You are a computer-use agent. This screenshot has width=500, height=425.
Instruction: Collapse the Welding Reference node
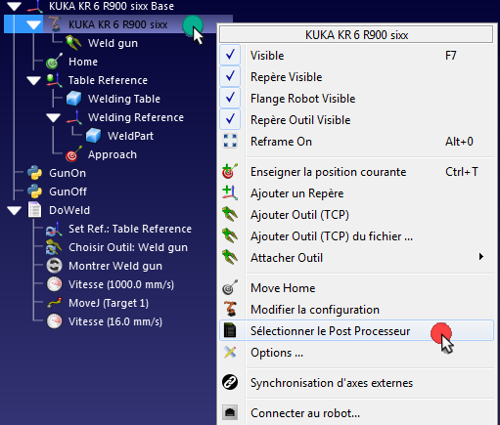point(53,117)
